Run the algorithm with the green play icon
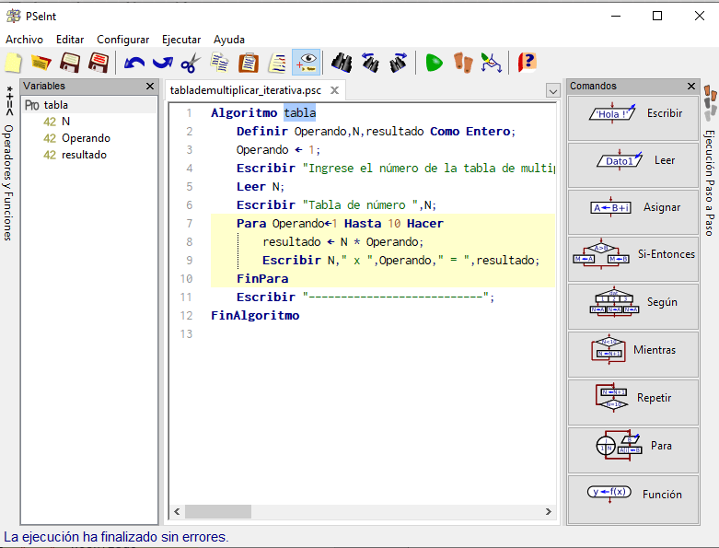Screen dimensions: 719x548 tap(434, 63)
